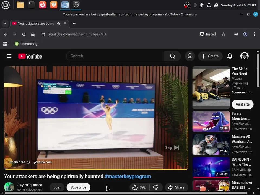This screenshot has height=195, width=260.
Task: Open the 'Minions love BABIES!' video title
Action: click(242, 185)
